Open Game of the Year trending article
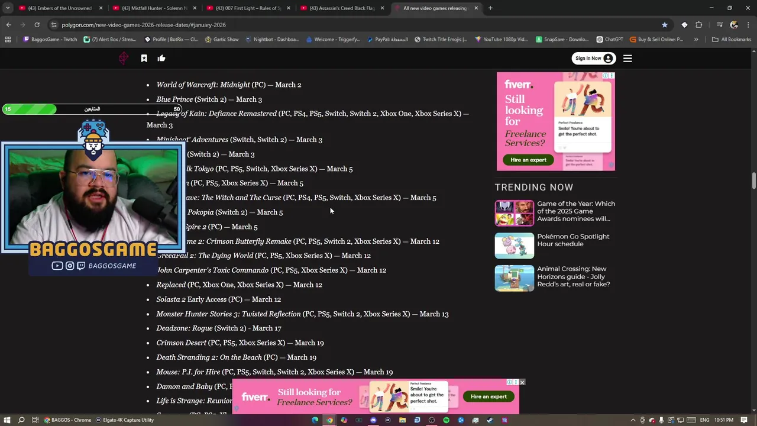The width and height of the screenshot is (757, 426). tap(576, 211)
